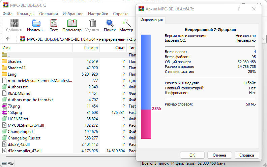The image size is (267, 167).
Task: Click the Отмена button
Action: pos(219,155)
